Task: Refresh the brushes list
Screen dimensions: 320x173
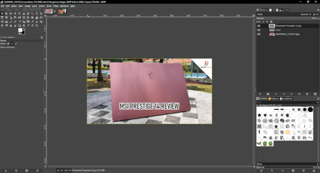Action: [x=303, y=170]
